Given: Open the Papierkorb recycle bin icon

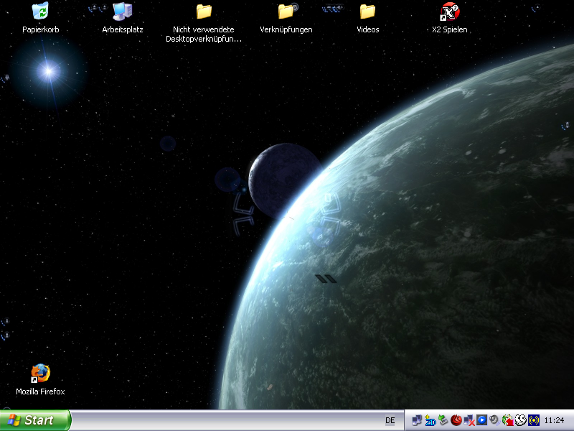Looking at the screenshot, I should (40, 12).
